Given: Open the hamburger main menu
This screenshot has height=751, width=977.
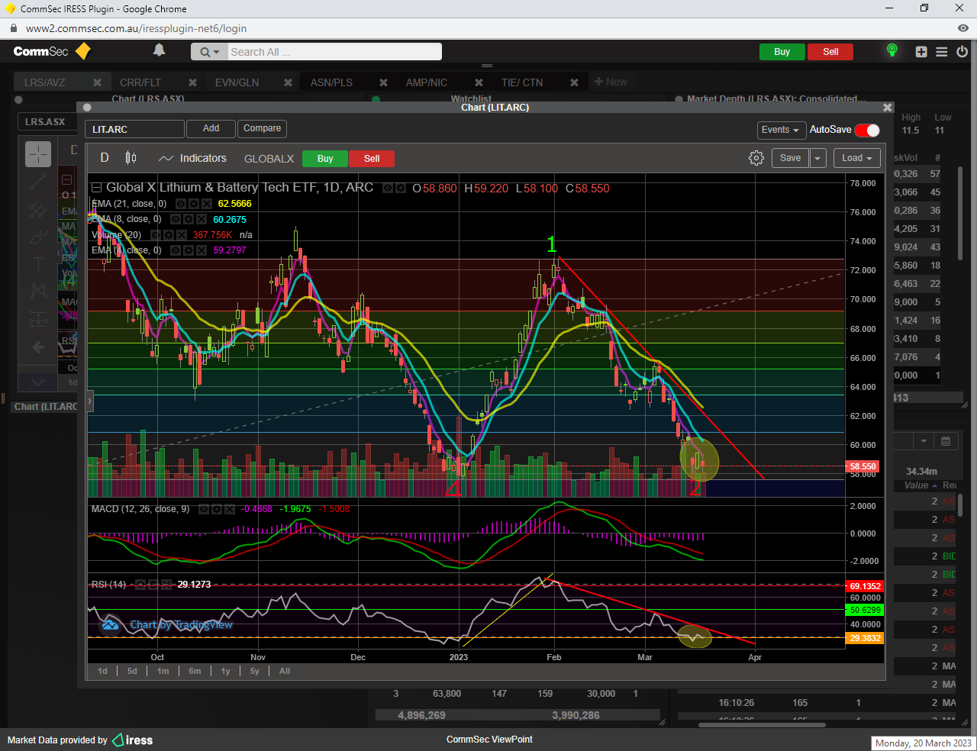Looking at the screenshot, I should 942,52.
